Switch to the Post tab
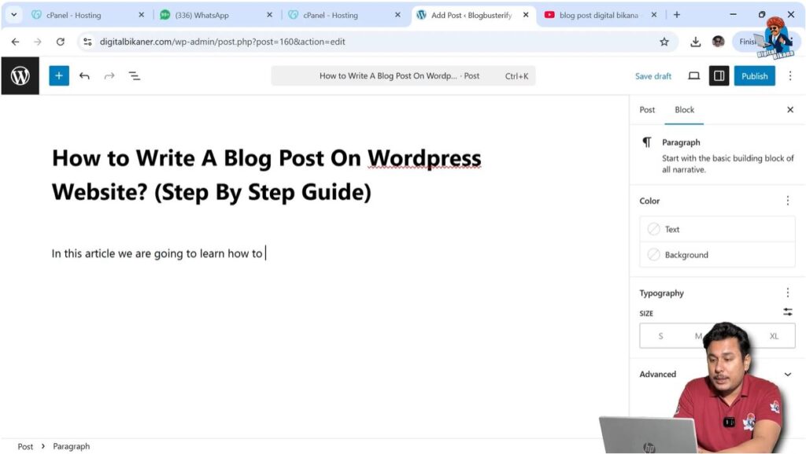 click(647, 109)
